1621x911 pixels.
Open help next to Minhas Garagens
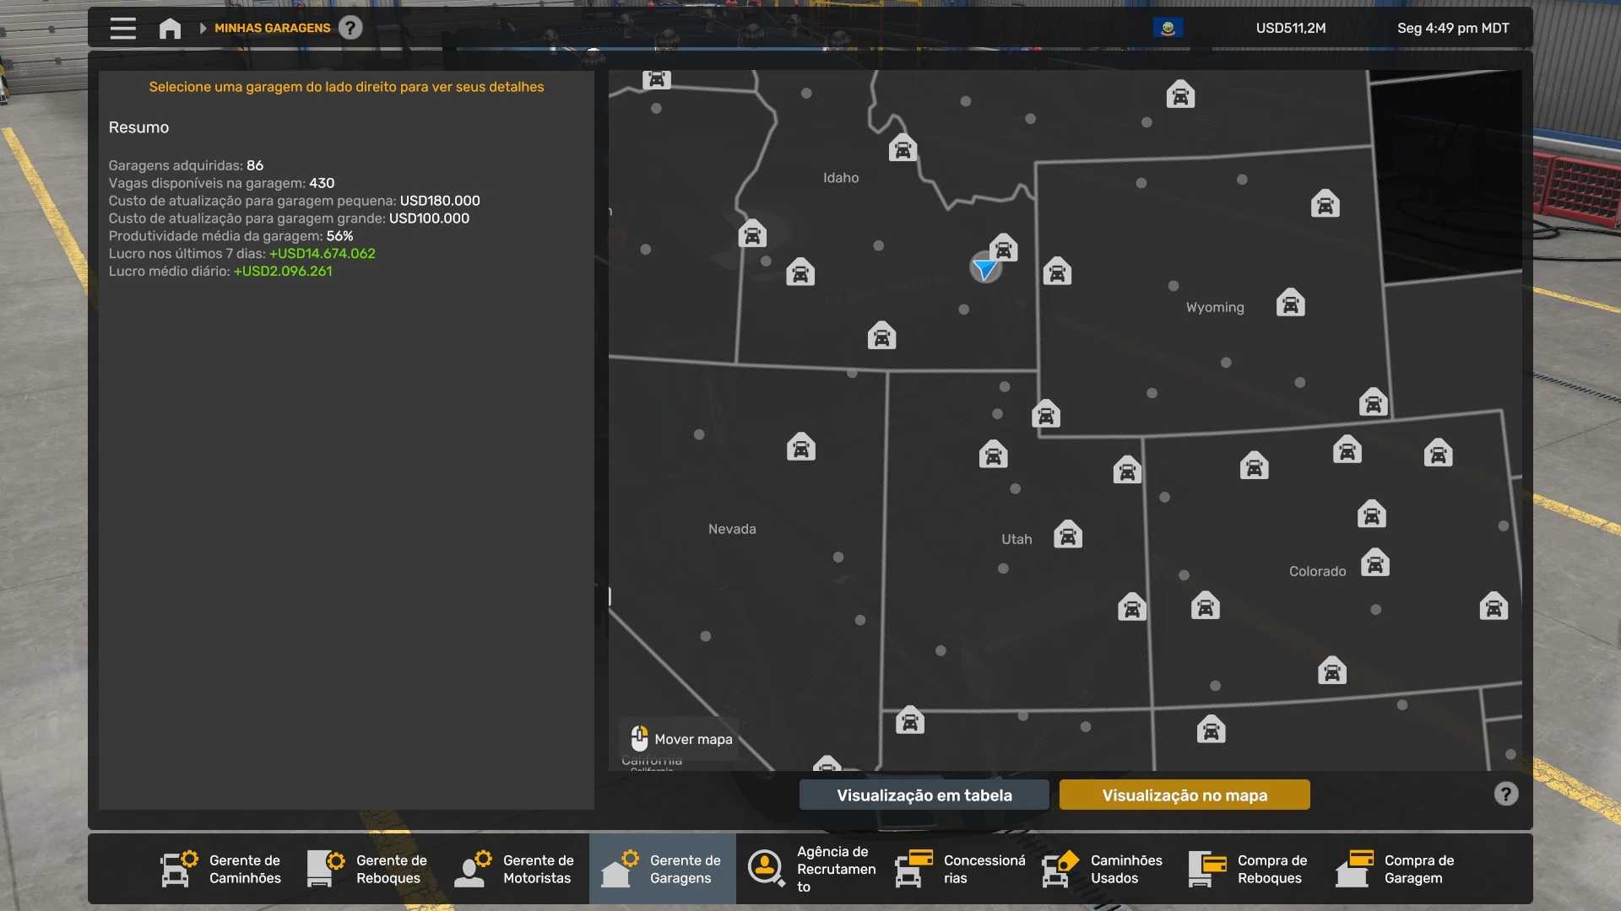pyautogui.click(x=350, y=28)
